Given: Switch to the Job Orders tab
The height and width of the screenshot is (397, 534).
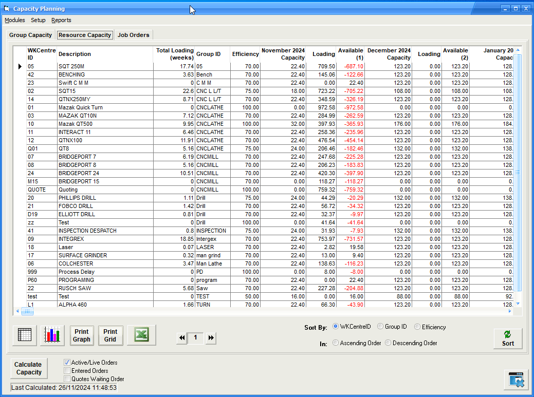Looking at the screenshot, I should tap(133, 35).
